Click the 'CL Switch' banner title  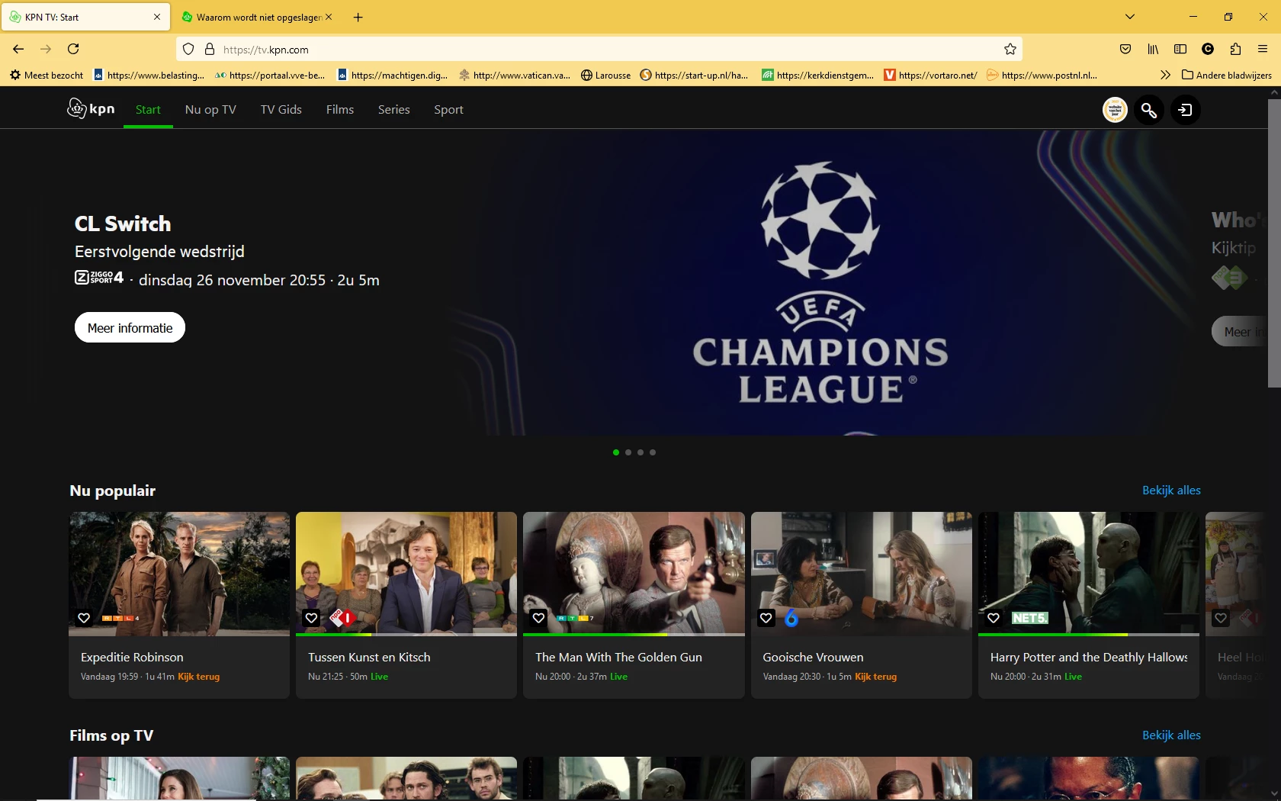123,224
